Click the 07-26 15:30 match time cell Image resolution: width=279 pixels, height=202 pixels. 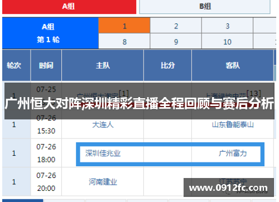(46, 124)
